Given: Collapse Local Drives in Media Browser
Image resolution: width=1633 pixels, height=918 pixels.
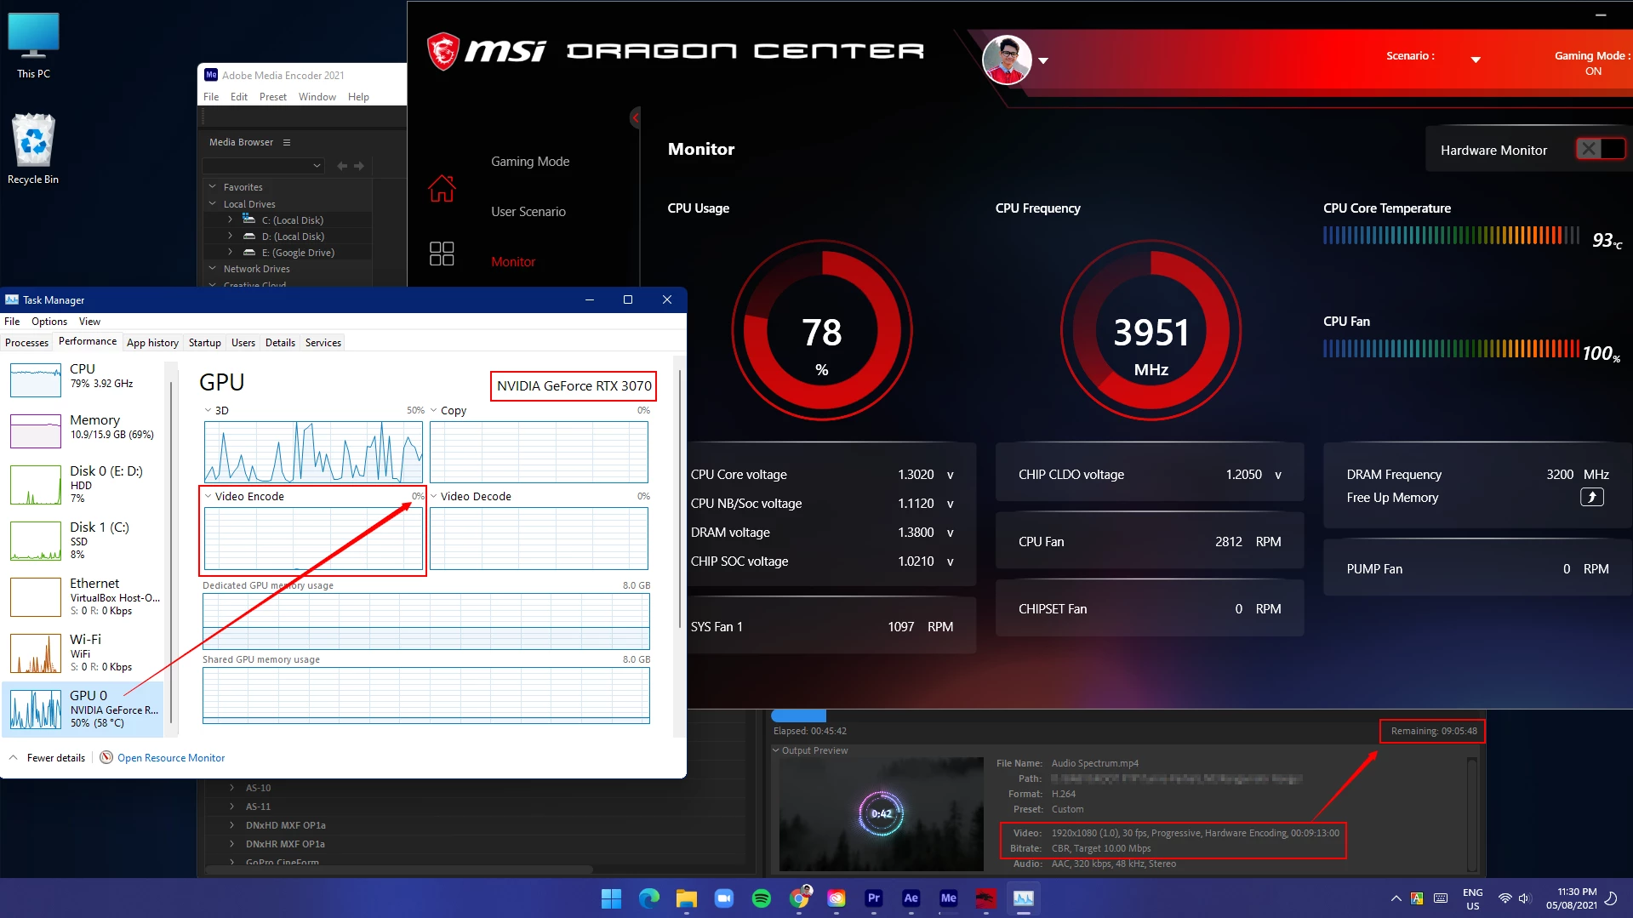Looking at the screenshot, I should point(213,203).
